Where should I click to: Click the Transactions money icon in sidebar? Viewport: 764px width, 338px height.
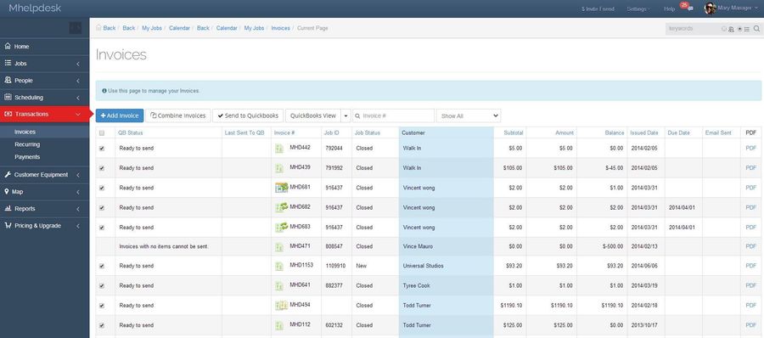[x=8, y=114]
